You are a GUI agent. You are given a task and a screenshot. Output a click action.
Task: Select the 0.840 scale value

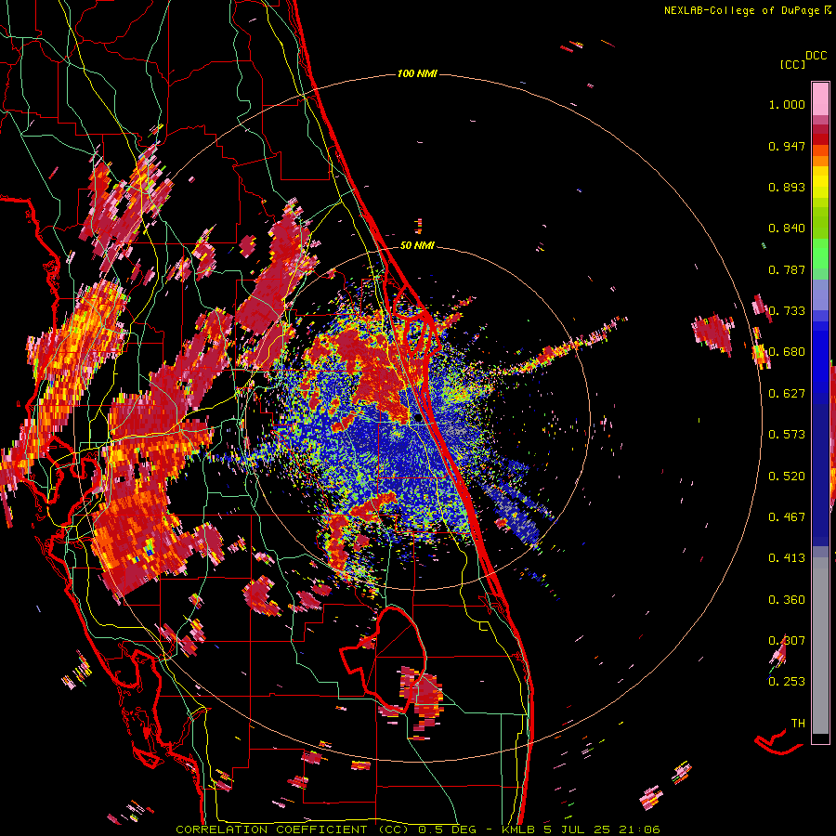point(787,229)
